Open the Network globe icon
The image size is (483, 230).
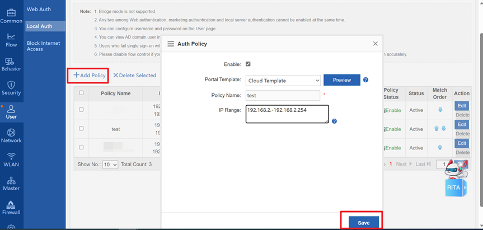point(11,135)
